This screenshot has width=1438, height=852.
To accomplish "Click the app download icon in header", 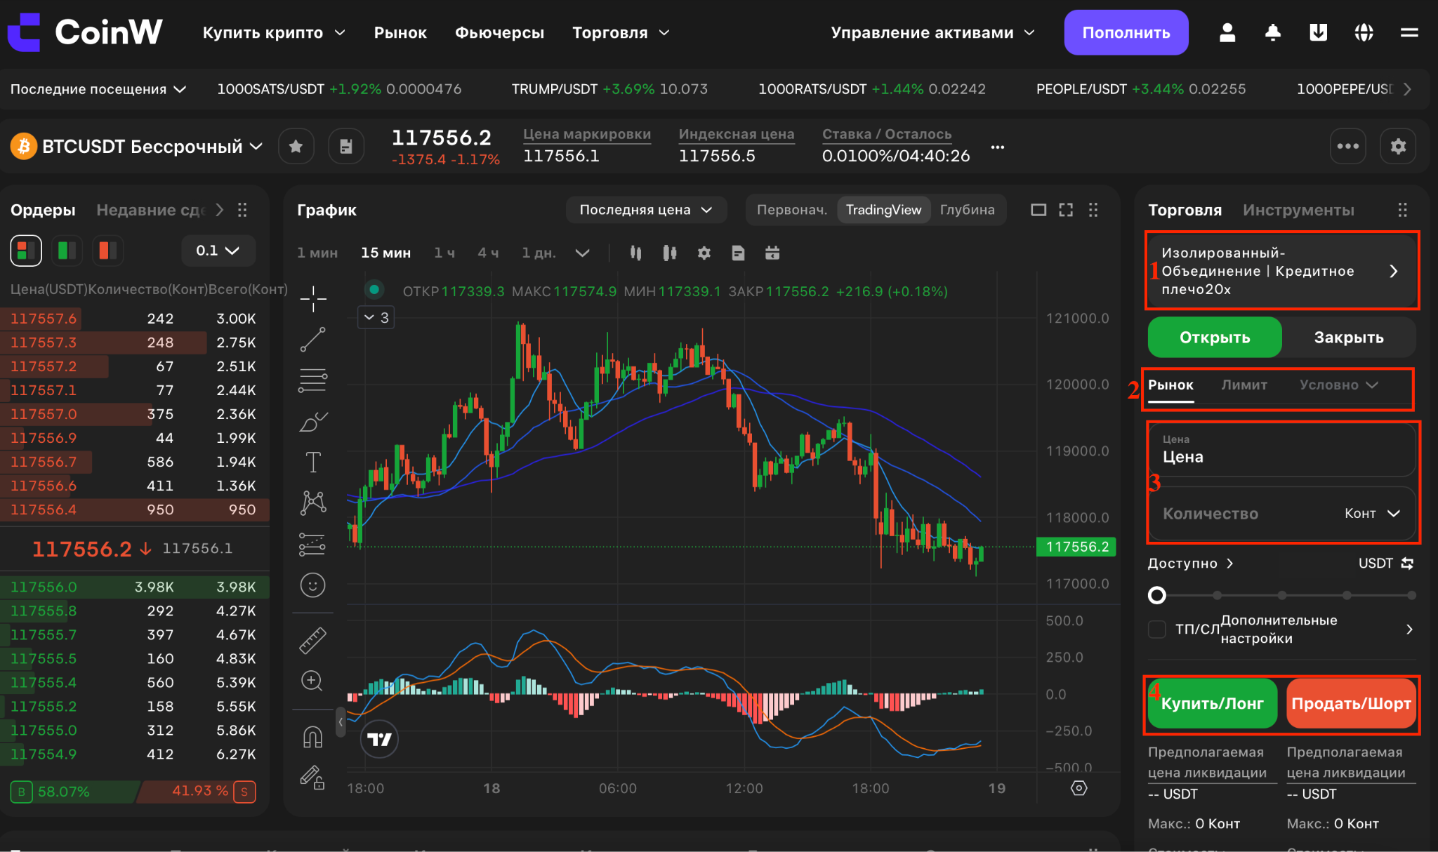I will (x=1319, y=32).
